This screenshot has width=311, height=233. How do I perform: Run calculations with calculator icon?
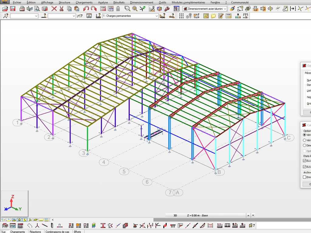103,8
